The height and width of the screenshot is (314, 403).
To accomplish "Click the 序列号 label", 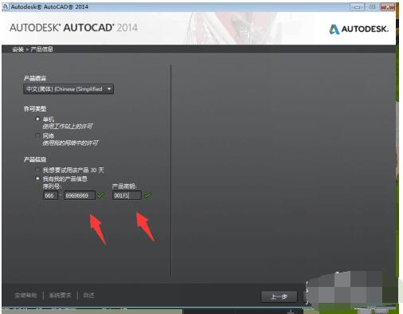I will pyautogui.click(x=52, y=186).
